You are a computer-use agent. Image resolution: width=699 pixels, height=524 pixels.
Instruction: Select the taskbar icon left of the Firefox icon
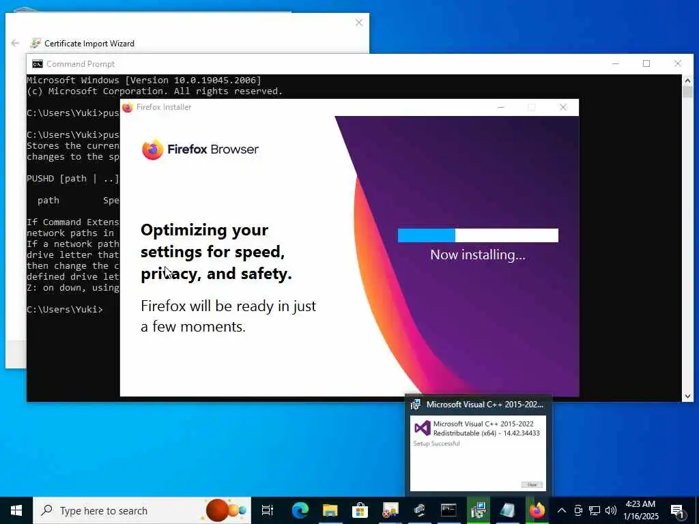tap(507, 510)
